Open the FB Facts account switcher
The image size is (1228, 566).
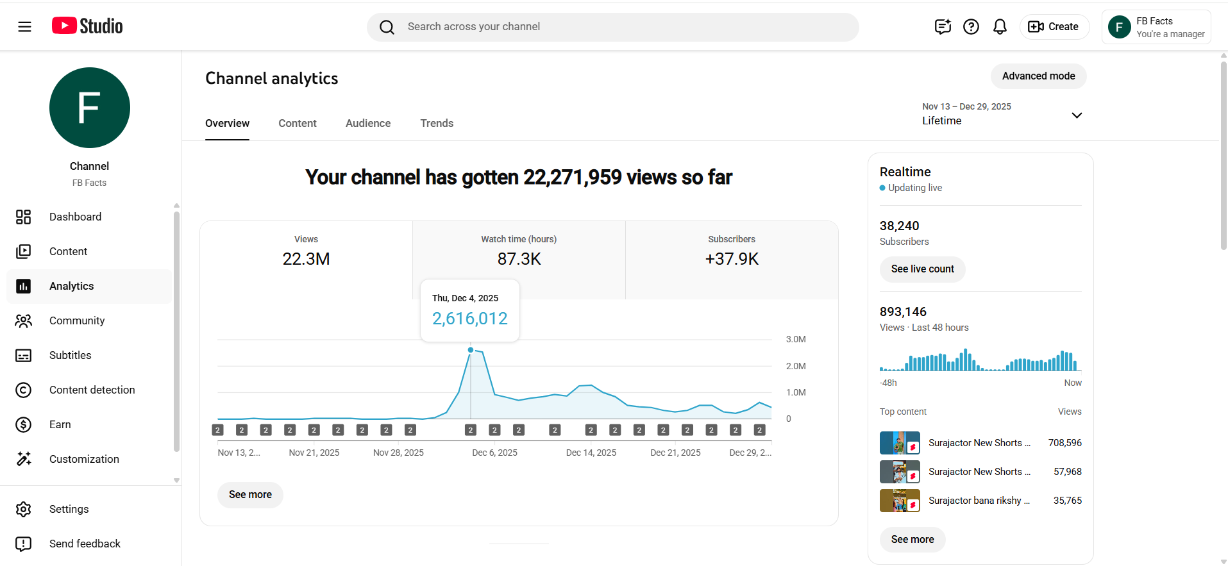1156,27
